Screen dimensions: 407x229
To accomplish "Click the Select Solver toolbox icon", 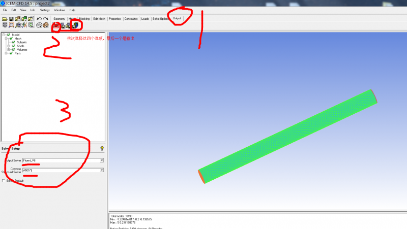I will (56, 26).
